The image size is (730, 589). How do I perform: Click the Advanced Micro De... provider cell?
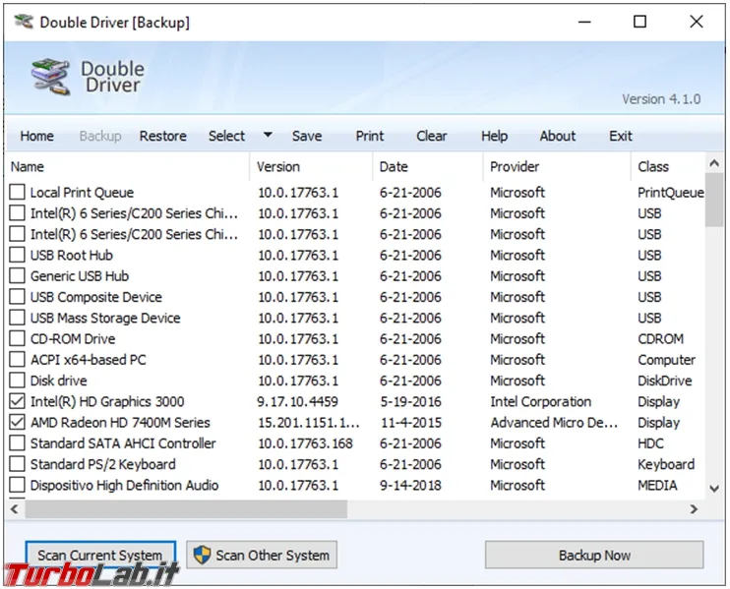click(554, 423)
